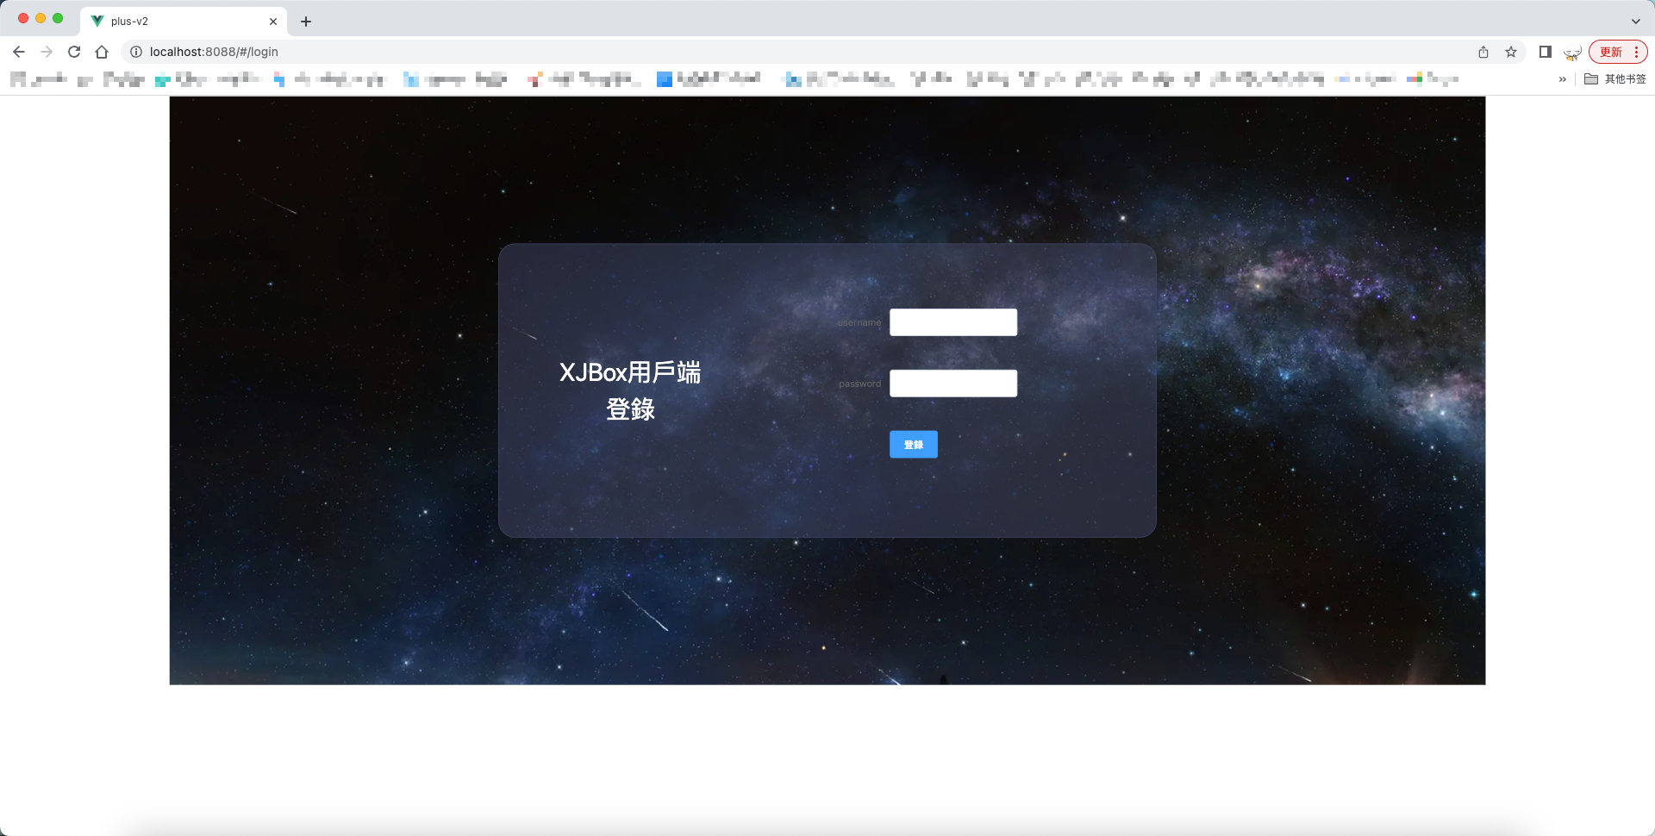Reload the localhost:8088 login page
The image size is (1655, 836).
74,52
